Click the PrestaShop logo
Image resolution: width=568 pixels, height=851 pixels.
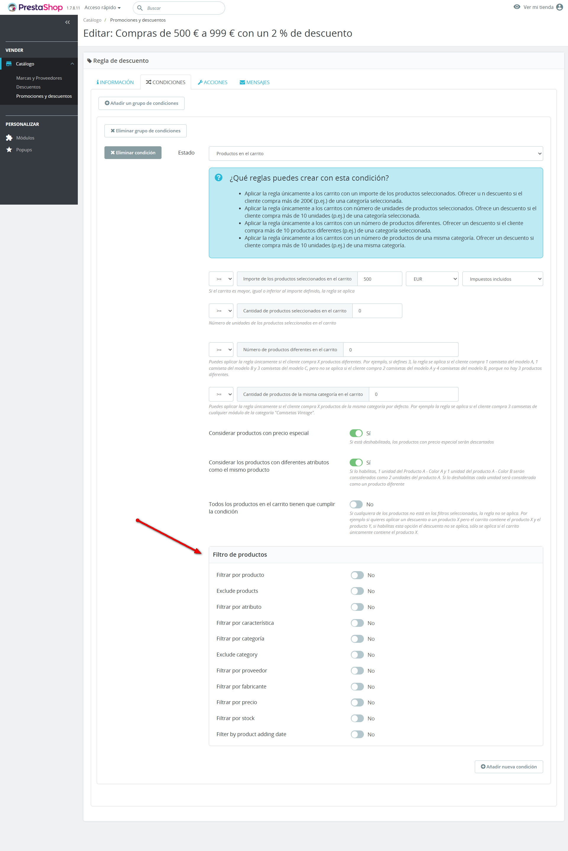(x=35, y=7)
